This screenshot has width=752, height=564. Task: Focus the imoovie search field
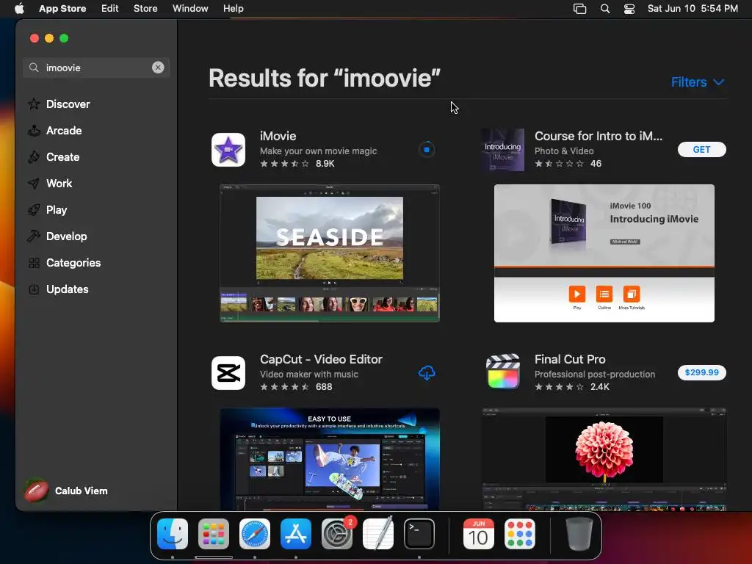pyautogui.click(x=96, y=68)
